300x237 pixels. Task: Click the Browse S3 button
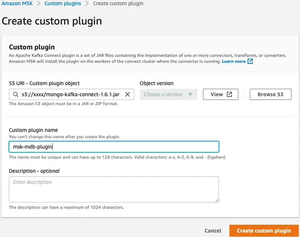[270, 94]
